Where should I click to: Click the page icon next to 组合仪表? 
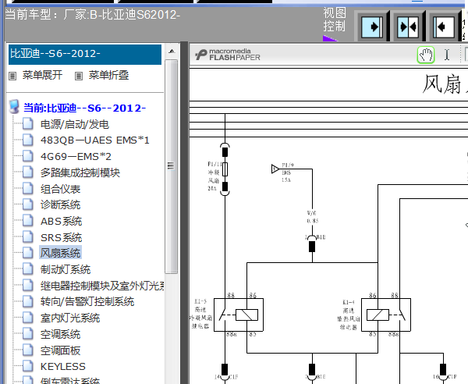point(28,188)
